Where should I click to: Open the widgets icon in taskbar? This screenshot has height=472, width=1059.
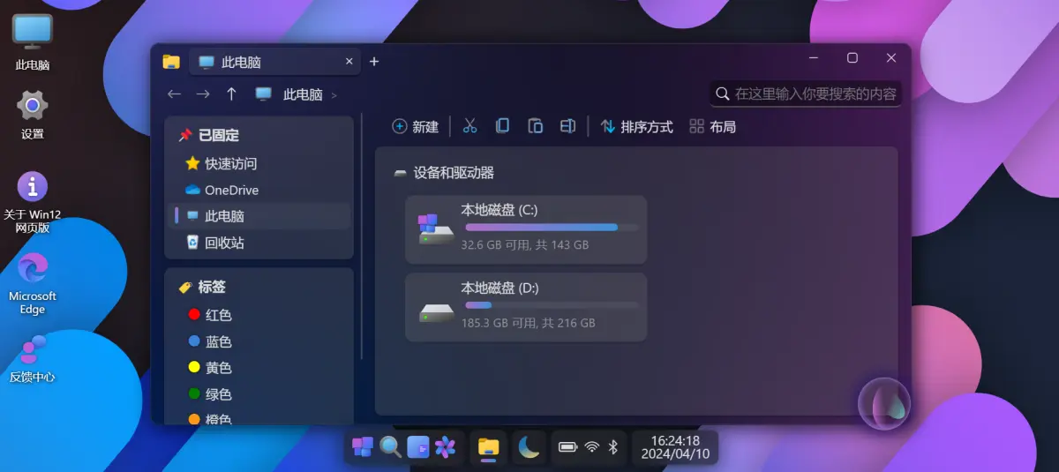[418, 447]
